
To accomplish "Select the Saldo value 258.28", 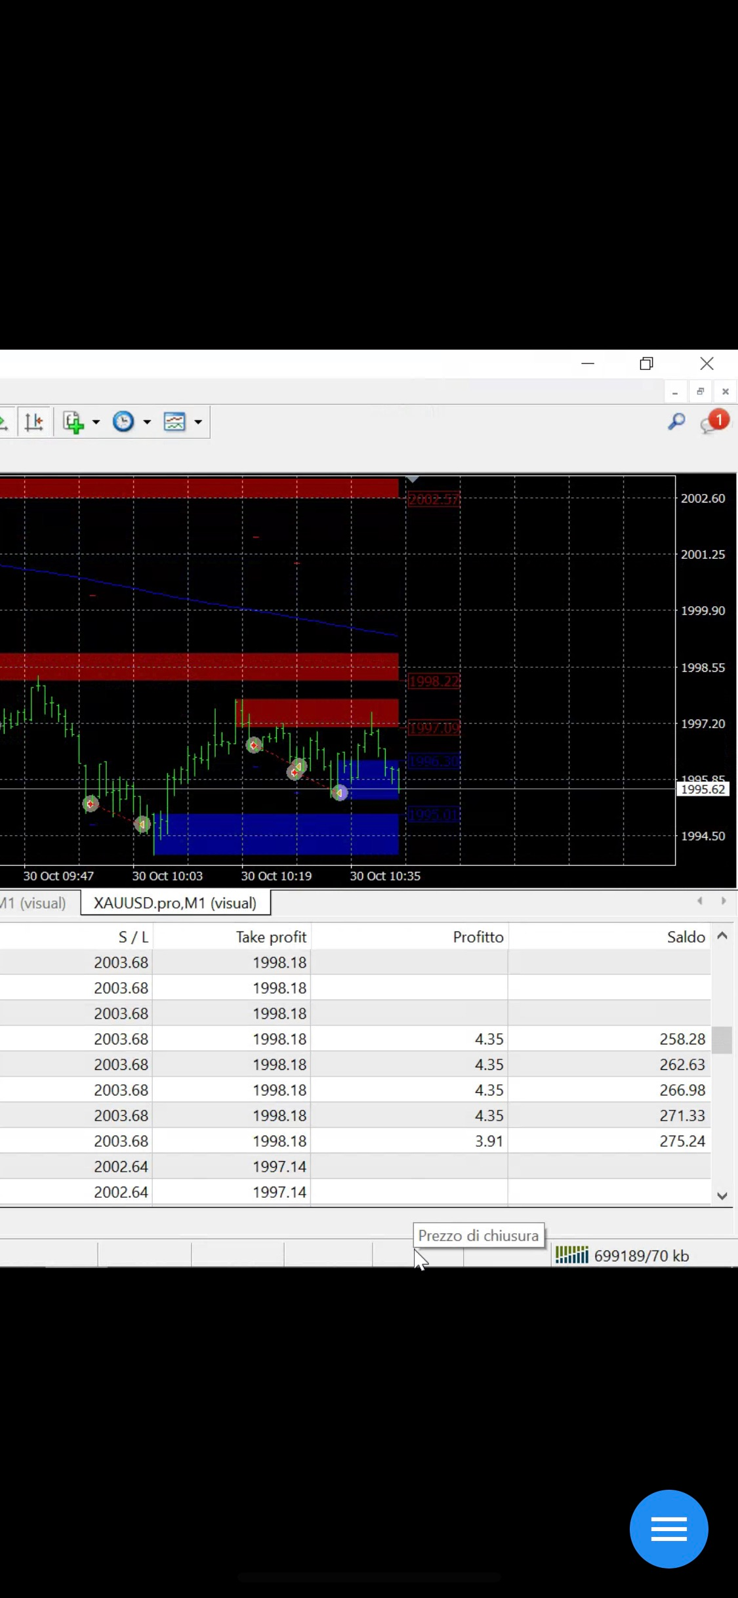I will pos(682,1039).
